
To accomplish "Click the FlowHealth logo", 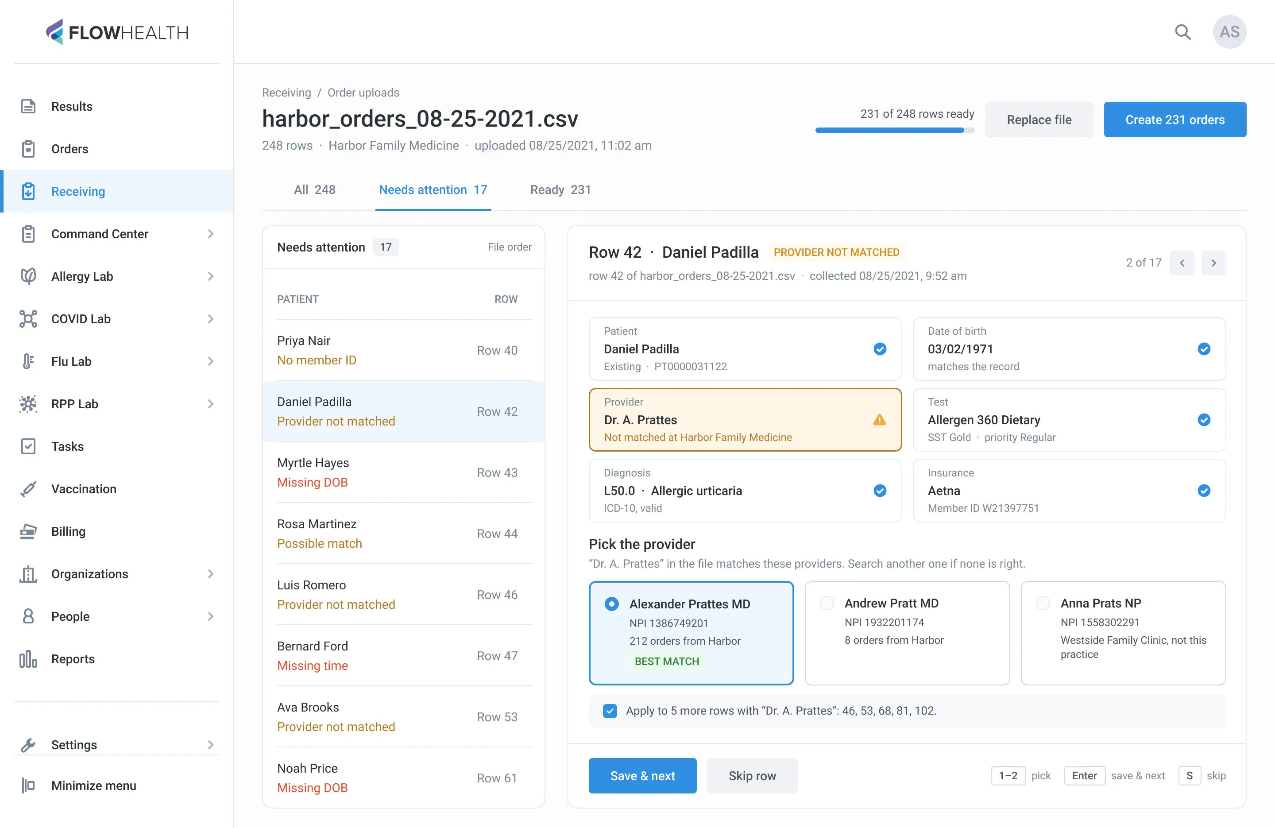I will pos(117,32).
